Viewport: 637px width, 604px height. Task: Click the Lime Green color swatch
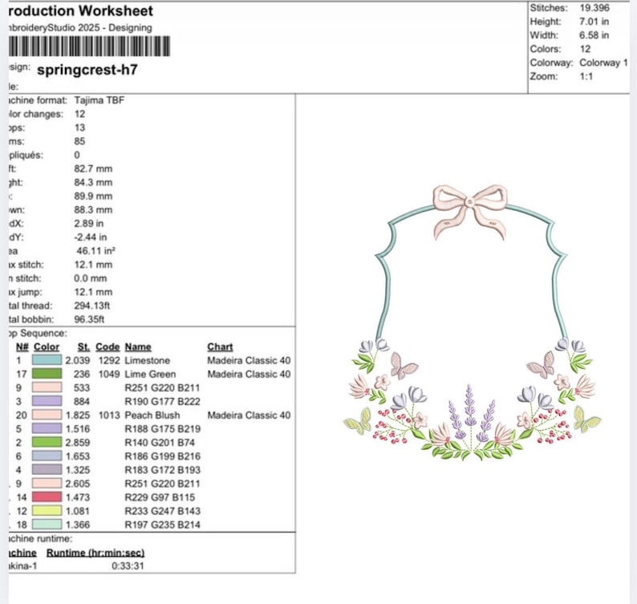pyautogui.click(x=47, y=374)
